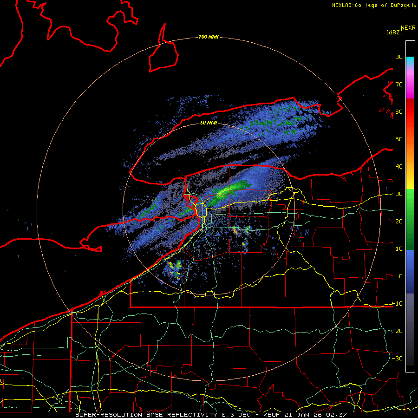Click the -20 value on dBZ scale
418x418 pixels.
(397, 331)
